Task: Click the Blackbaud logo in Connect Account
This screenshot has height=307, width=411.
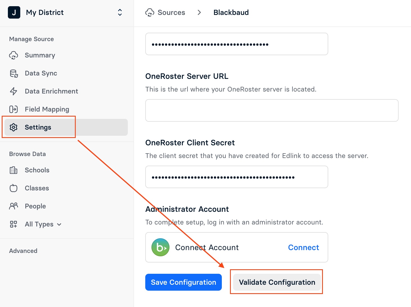Action: tap(160, 247)
